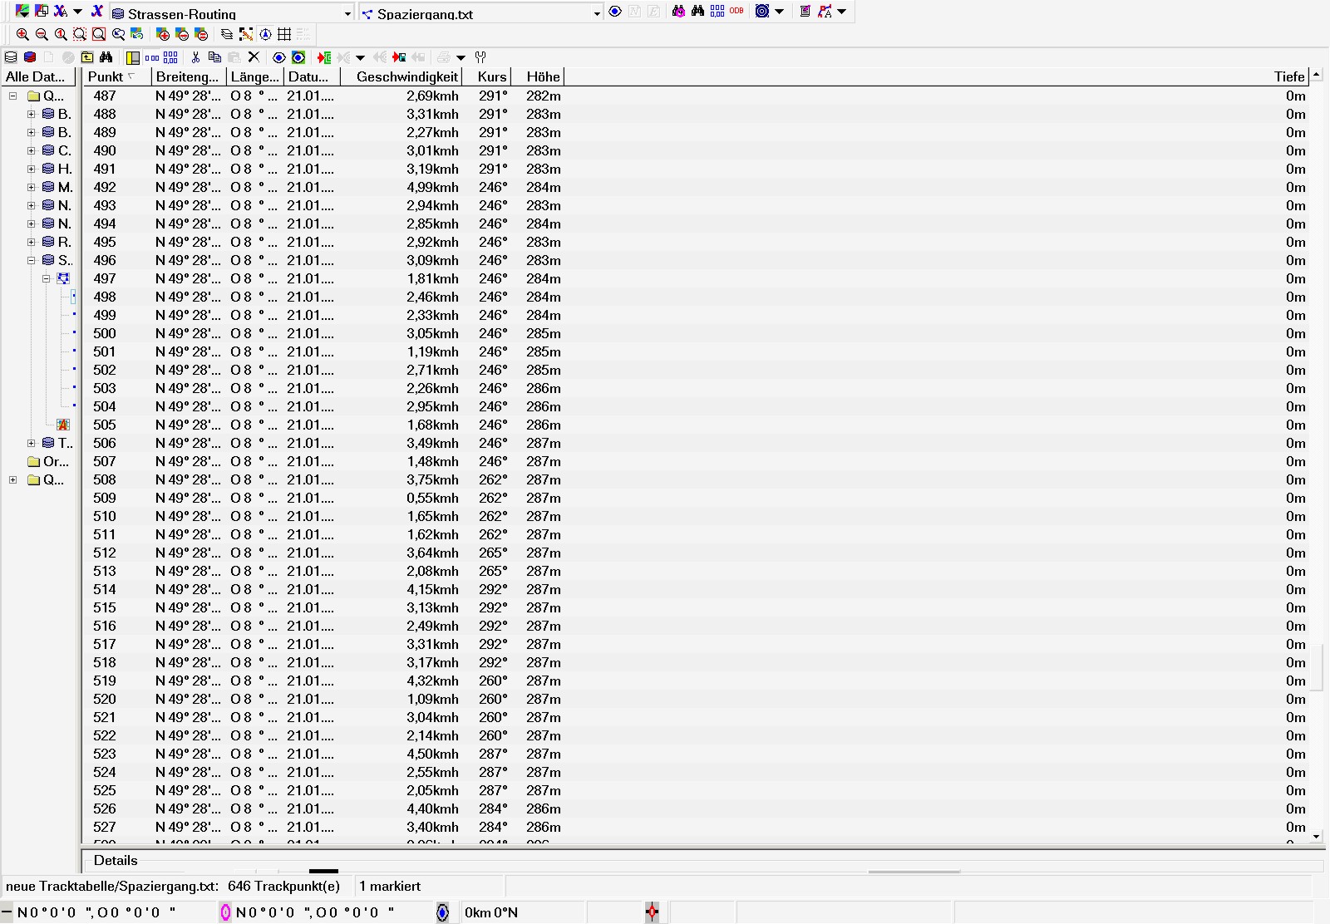
Task: Toggle the eye visibility icon beside Spaziergang.txt
Action: (x=615, y=12)
